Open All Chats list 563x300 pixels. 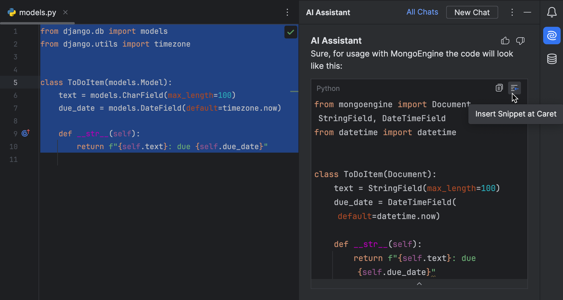click(x=422, y=12)
